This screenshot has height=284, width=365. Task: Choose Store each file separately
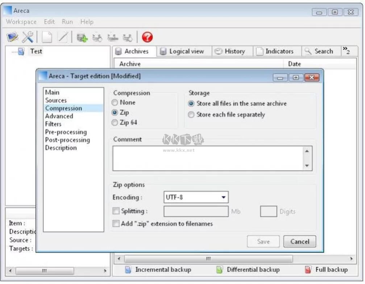(x=191, y=115)
